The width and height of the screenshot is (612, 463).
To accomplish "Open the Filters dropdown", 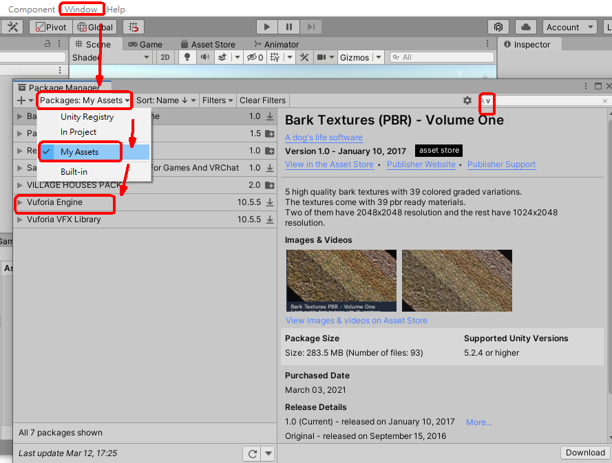I will [x=218, y=100].
